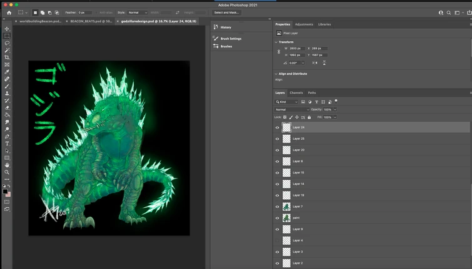Select the Crop tool
The width and height of the screenshot is (472, 269).
click(x=8, y=57)
